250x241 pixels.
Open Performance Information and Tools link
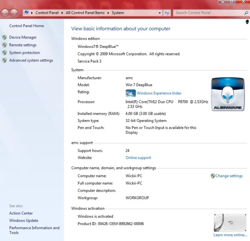(34, 230)
